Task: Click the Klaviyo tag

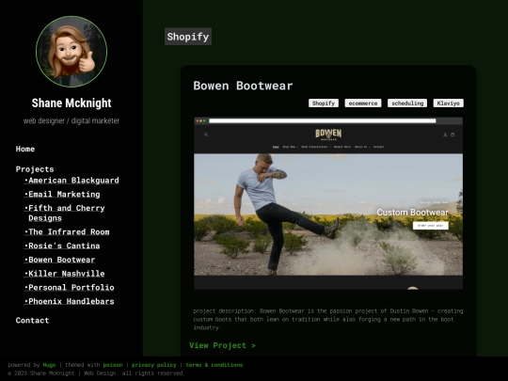Action: click(x=449, y=103)
